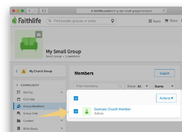182x132 pixels.
Task: Open the Store cart icon
Action: click(167, 21)
